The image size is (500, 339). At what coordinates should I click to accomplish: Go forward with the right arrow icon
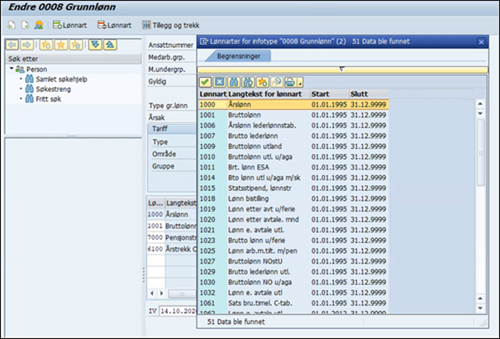tap(26, 45)
